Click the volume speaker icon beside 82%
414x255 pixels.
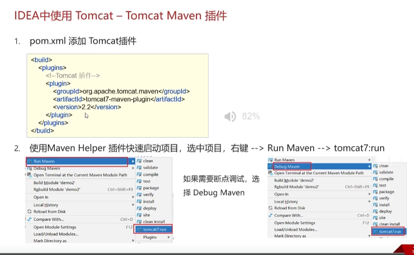[x=230, y=116]
